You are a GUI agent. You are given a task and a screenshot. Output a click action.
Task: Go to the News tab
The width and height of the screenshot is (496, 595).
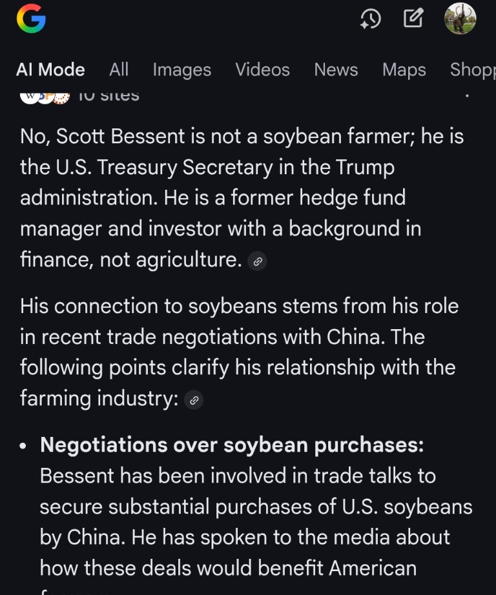tap(336, 70)
